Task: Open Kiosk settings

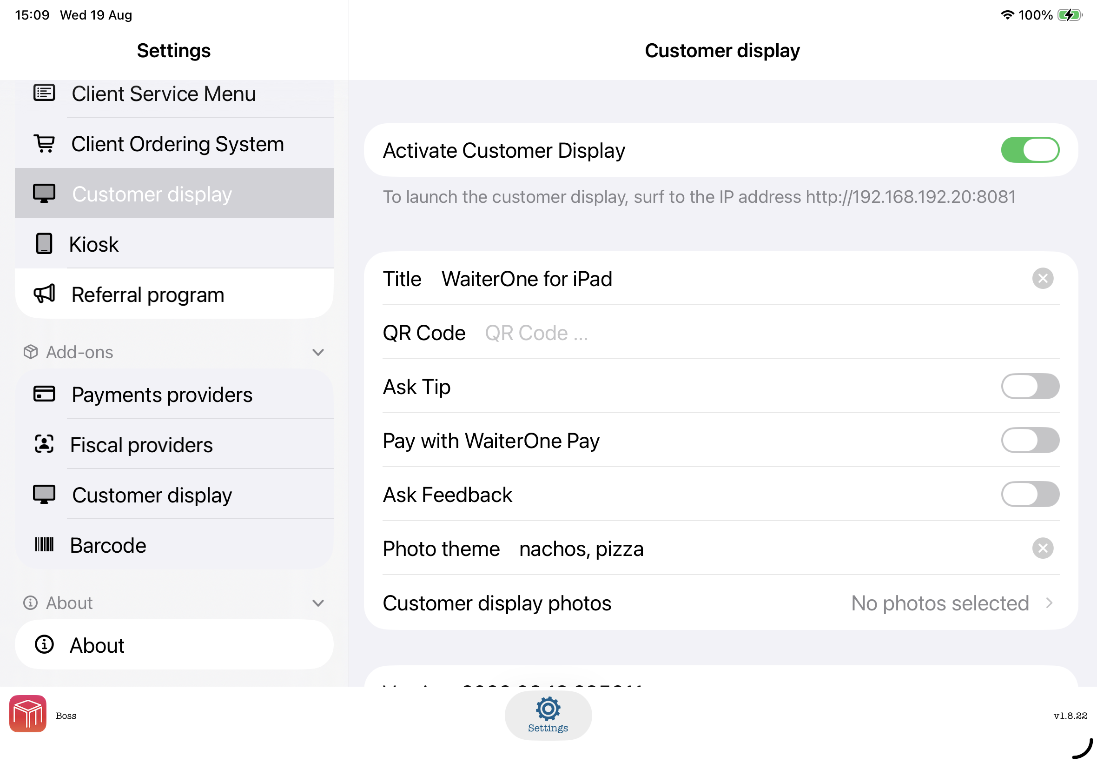Action: click(x=174, y=244)
